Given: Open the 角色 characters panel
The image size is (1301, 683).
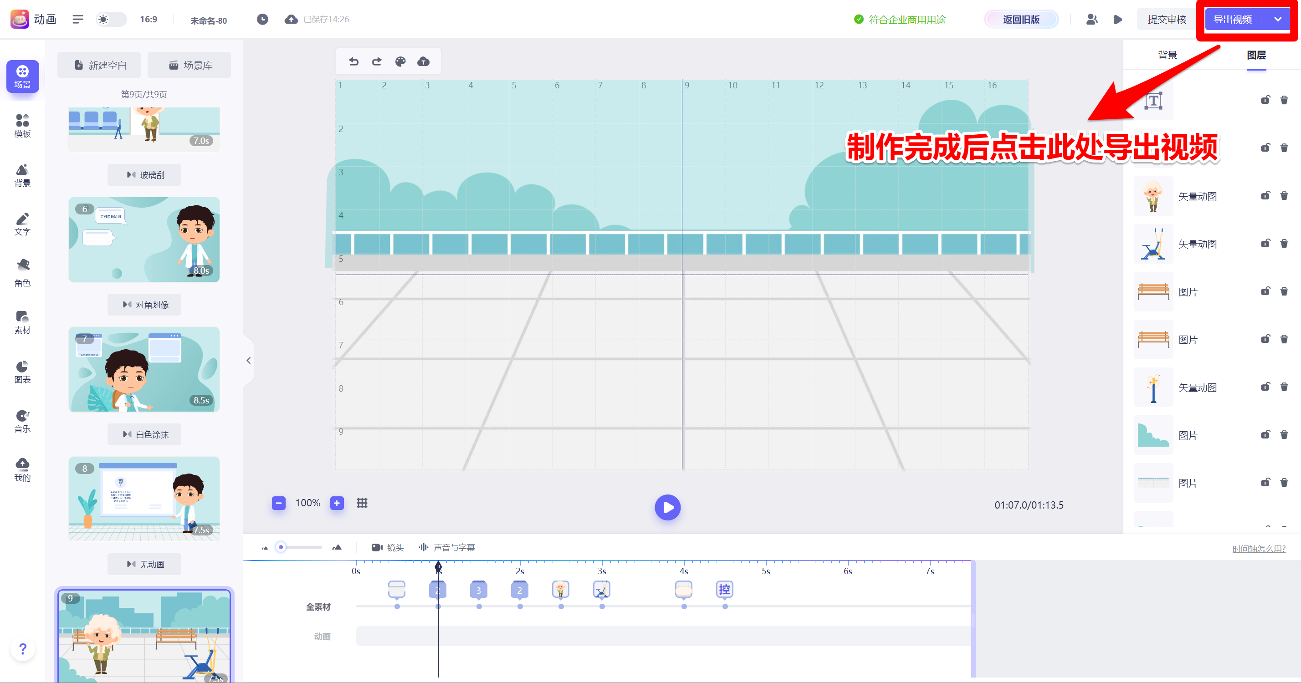Looking at the screenshot, I should click(x=22, y=273).
